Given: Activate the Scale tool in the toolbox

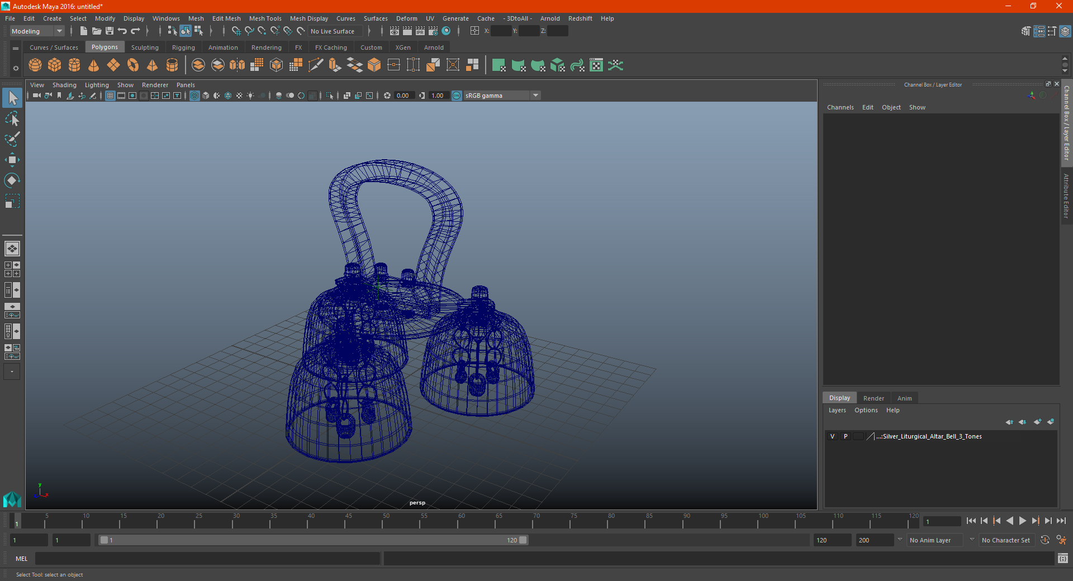Looking at the screenshot, I should [x=12, y=201].
